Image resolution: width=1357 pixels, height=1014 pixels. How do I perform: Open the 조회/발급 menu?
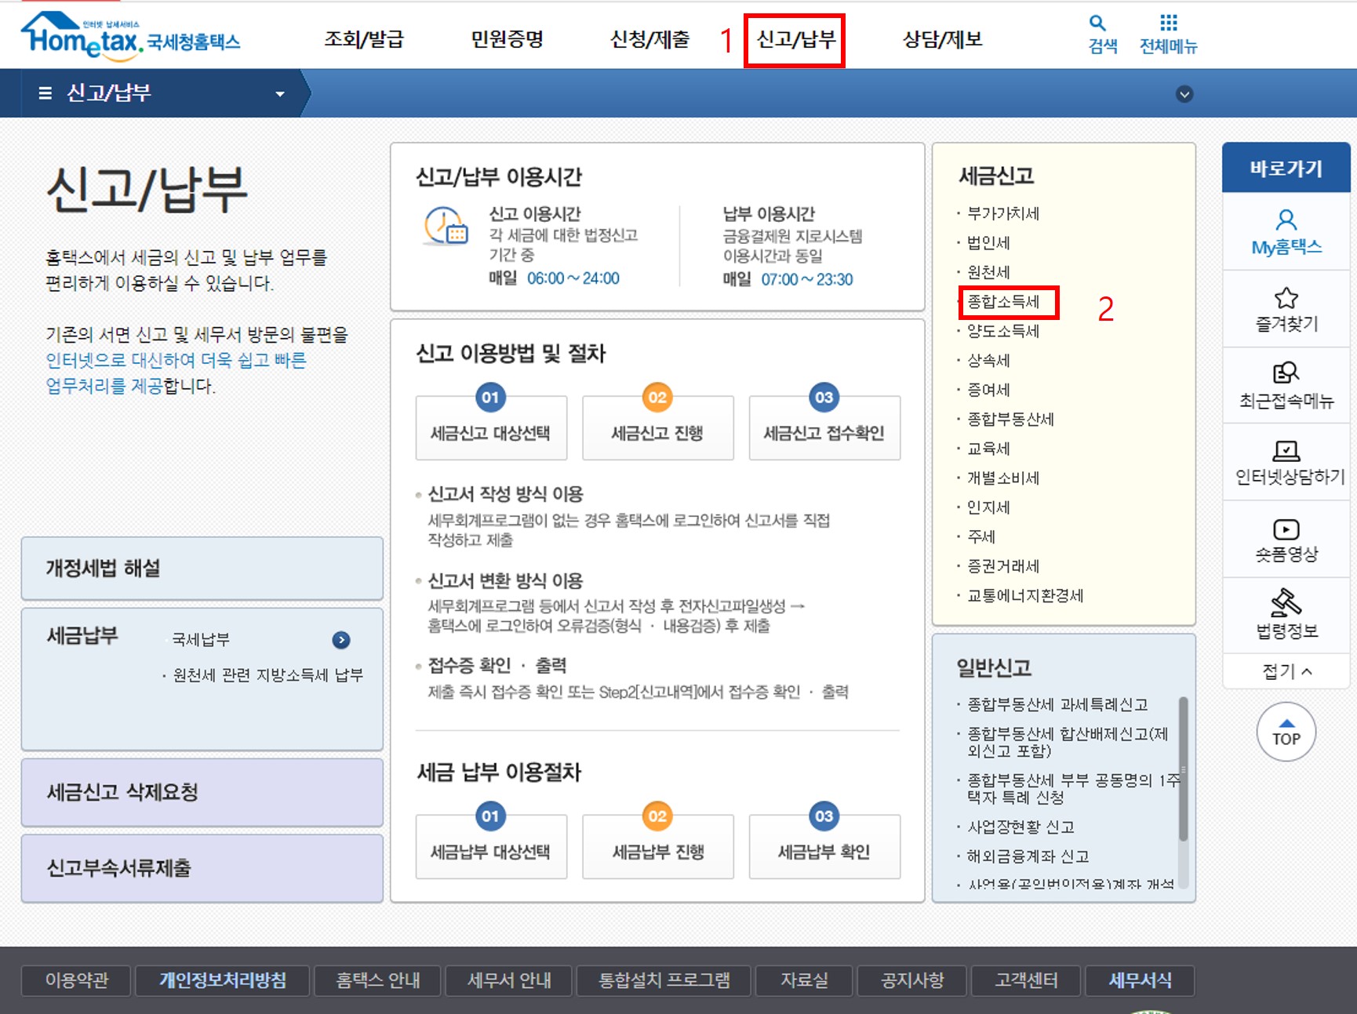(364, 39)
